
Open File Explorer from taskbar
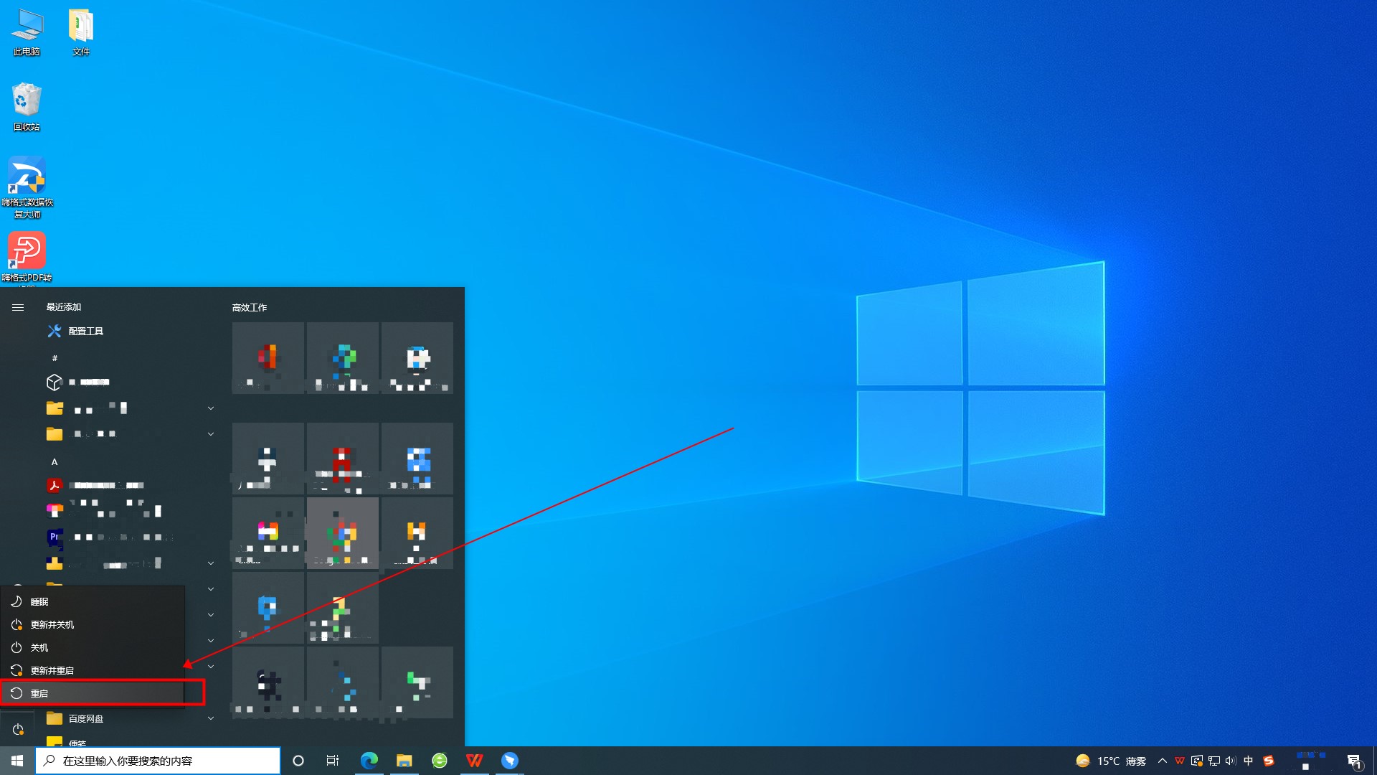point(404,761)
